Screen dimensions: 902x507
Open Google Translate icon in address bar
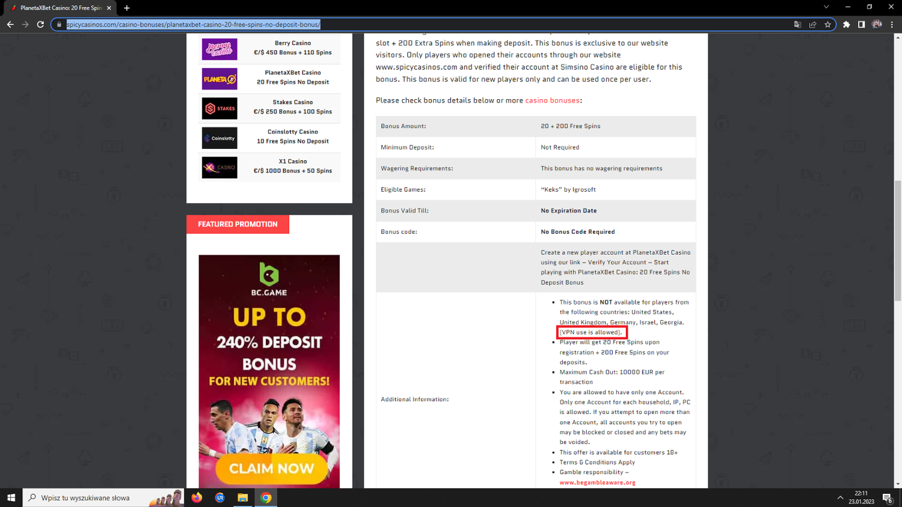[x=797, y=25]
